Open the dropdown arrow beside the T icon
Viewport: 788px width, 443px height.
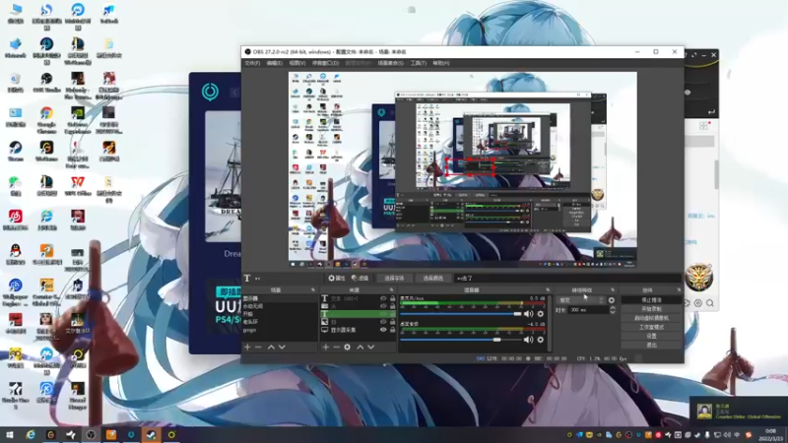point(258,279)
